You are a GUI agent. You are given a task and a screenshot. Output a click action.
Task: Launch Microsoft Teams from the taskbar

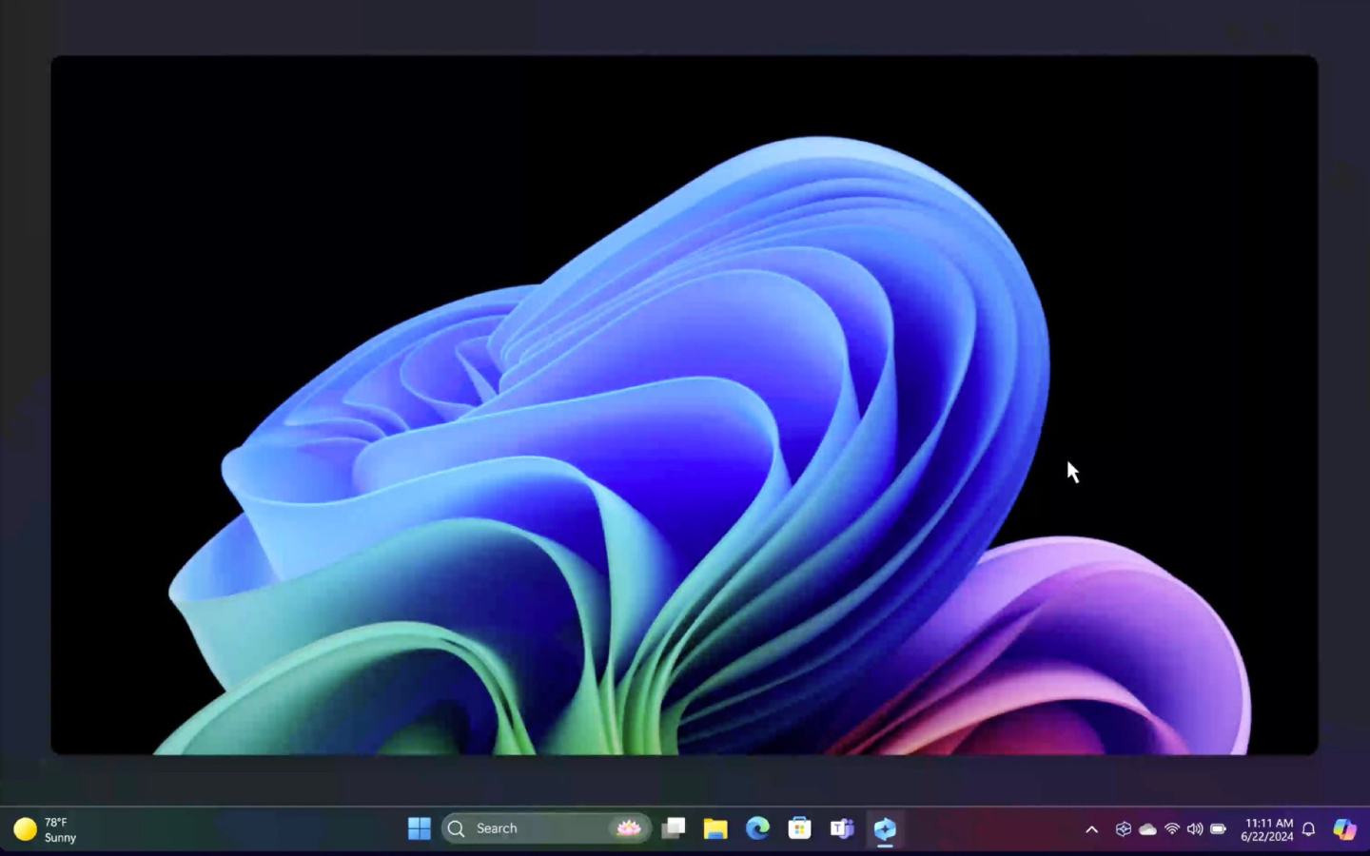point(842,828)
